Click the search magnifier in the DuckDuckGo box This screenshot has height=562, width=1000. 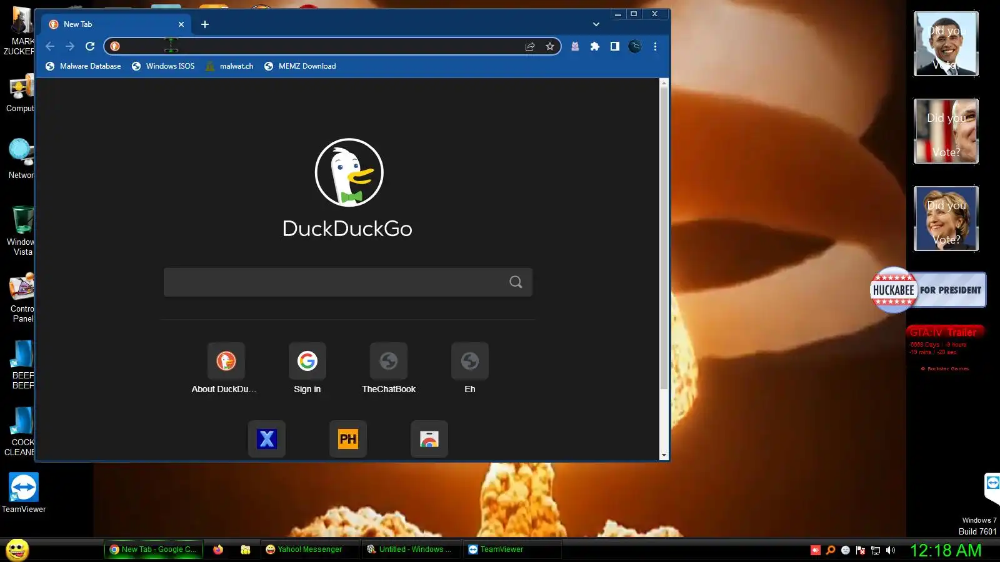click(x=516, y=282)
